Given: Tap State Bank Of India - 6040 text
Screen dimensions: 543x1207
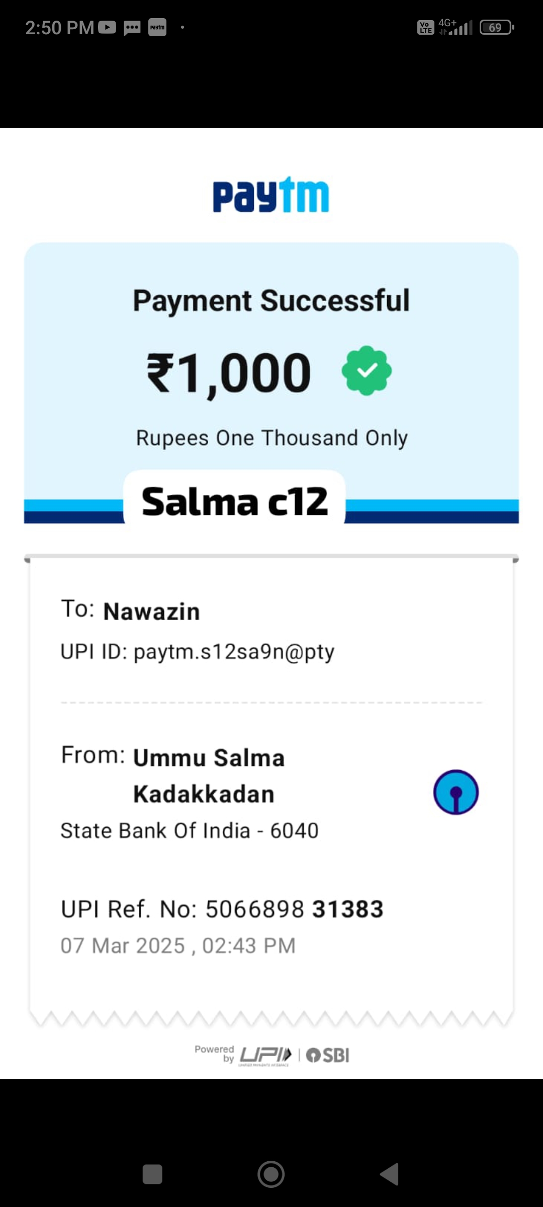Looking at the screenshot, I should [x=190, y=831].
